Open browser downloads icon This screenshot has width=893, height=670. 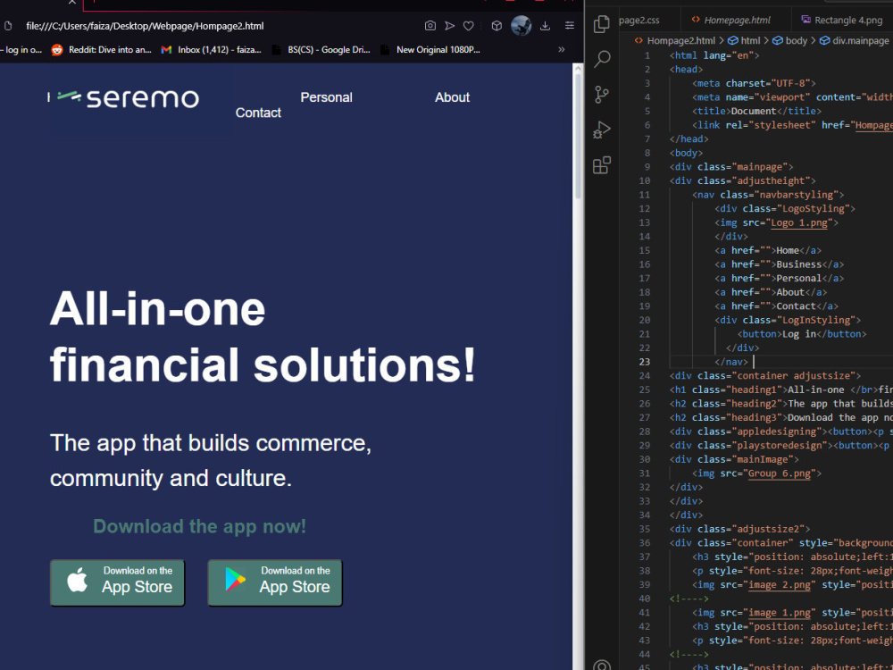tap(545, 26)
